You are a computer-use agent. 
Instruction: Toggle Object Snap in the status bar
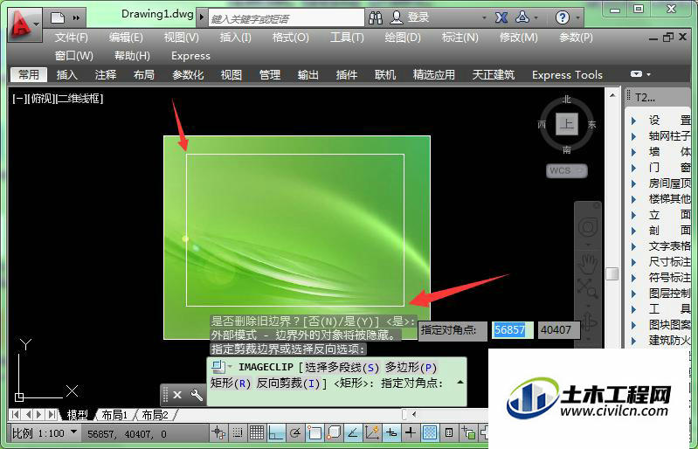314,432
